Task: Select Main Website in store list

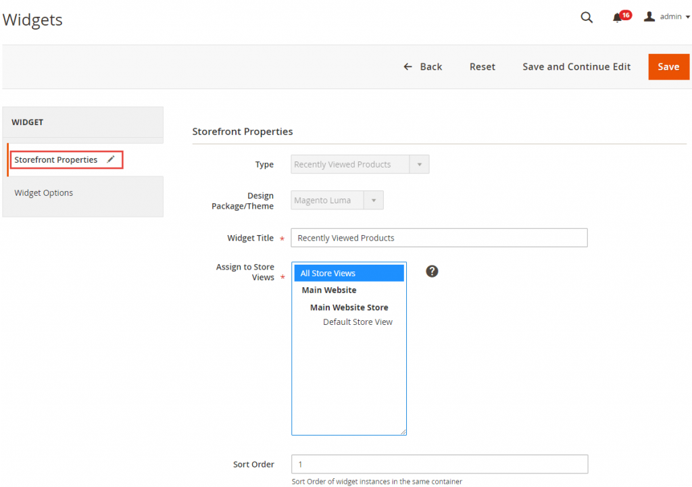Action: [329, 290]
